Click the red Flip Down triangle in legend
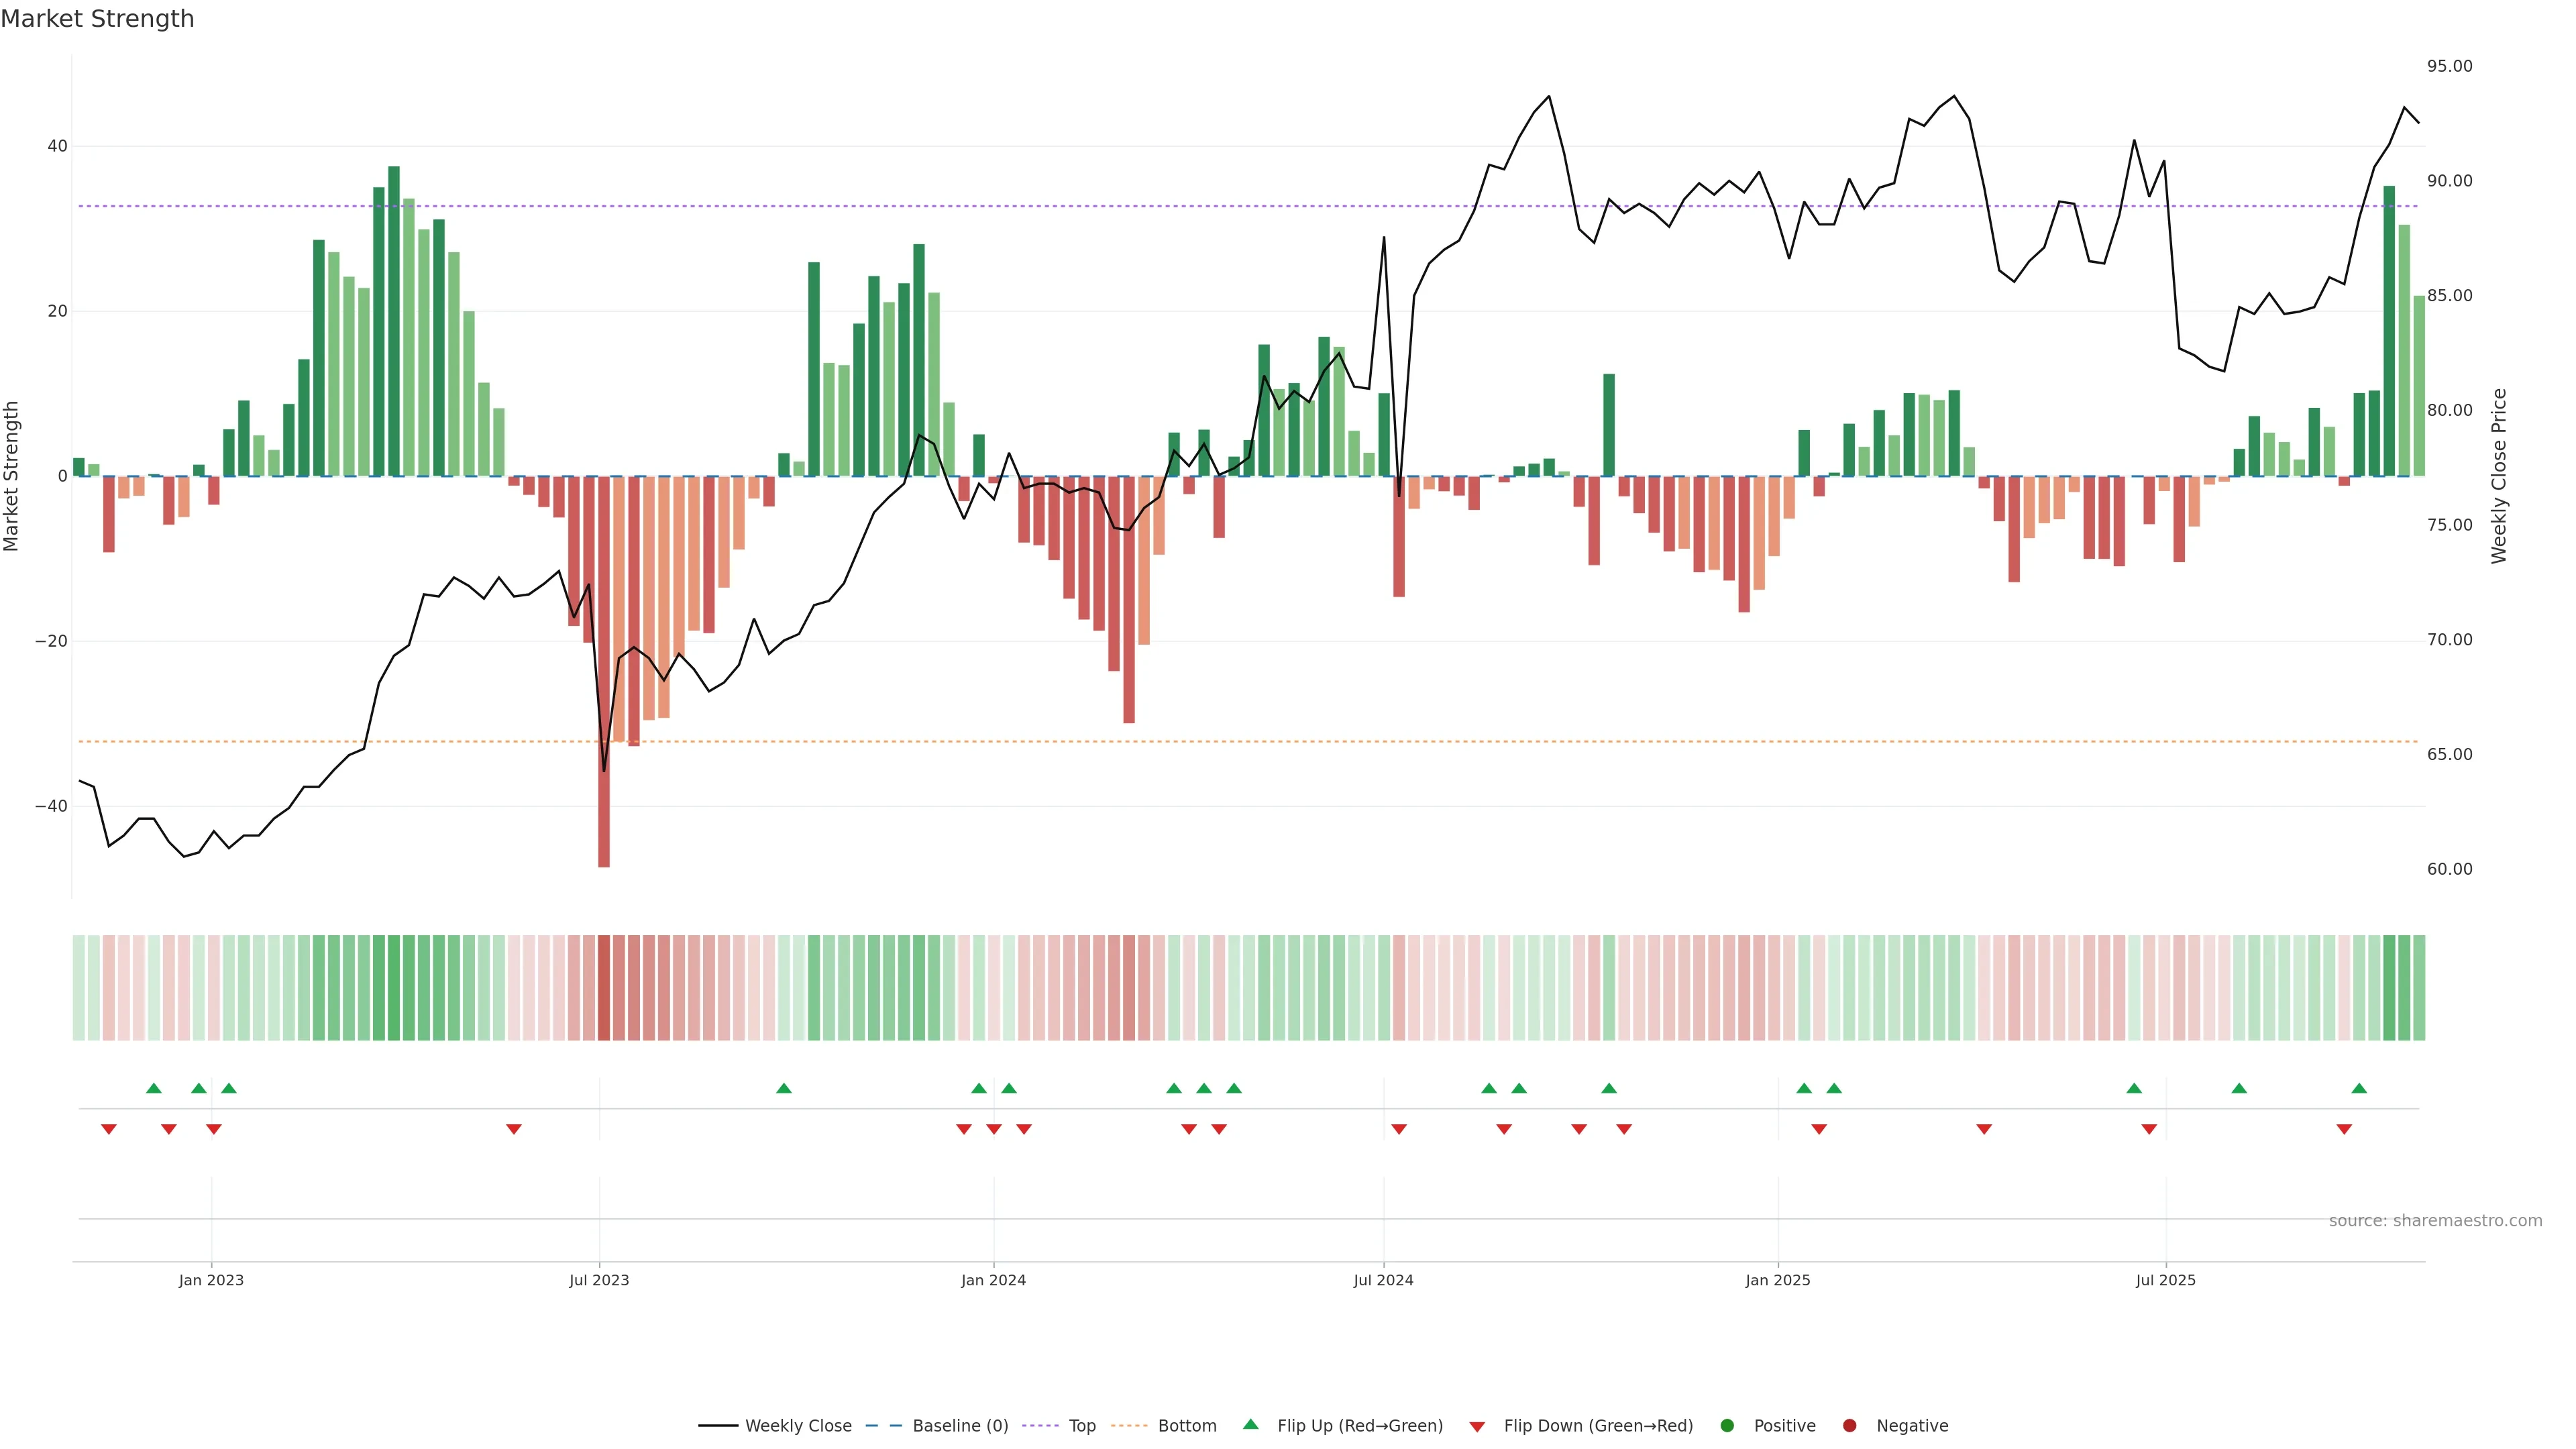The height and width of the screenshot is (1449, 2576). tap(1477, 1427)
